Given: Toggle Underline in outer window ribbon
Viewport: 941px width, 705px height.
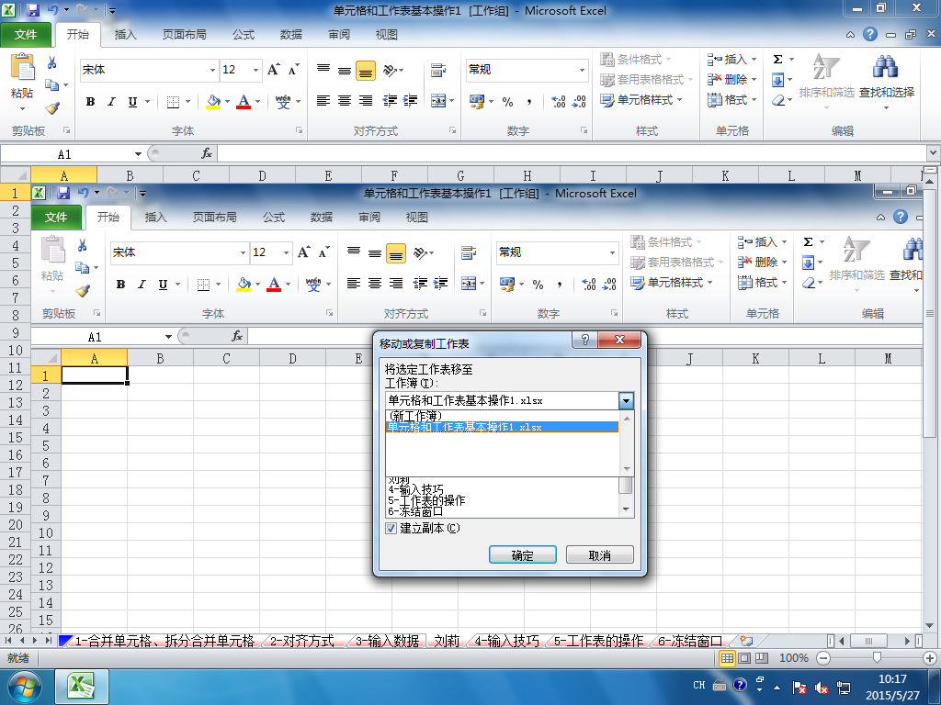Looking at the screenshot, I should point(132,101).
